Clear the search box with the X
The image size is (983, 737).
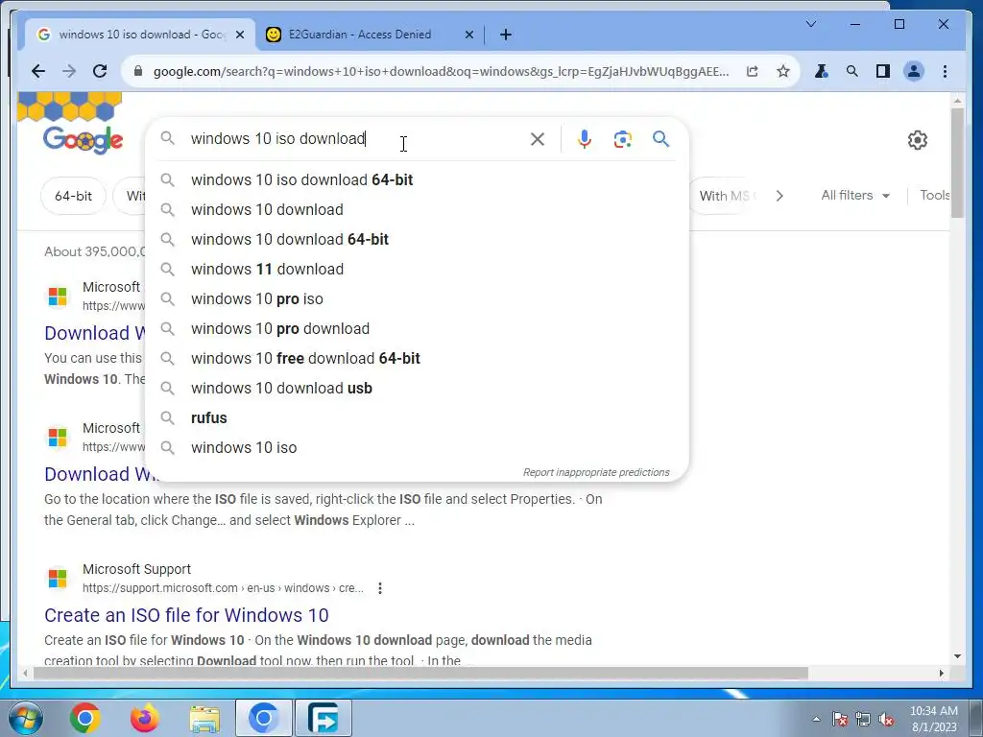(538, 139)
